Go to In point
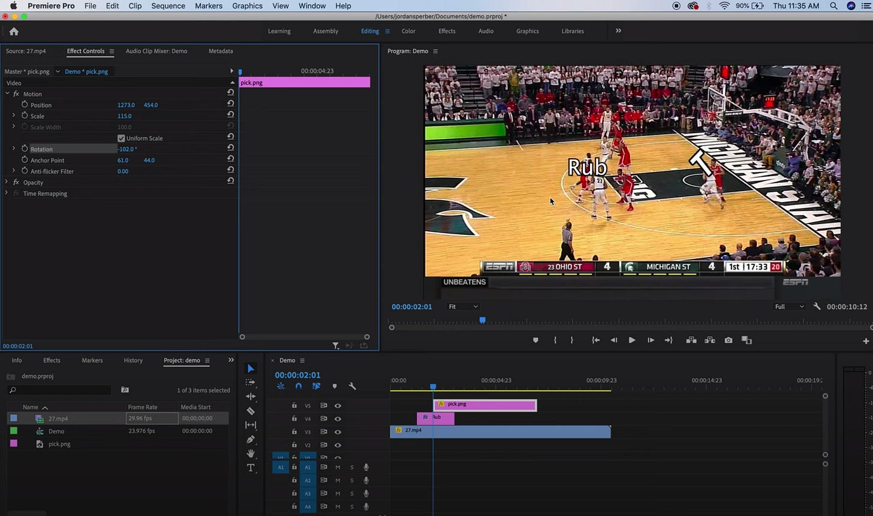The width and height of the screenshot is (873, 516). click(595, 340)
